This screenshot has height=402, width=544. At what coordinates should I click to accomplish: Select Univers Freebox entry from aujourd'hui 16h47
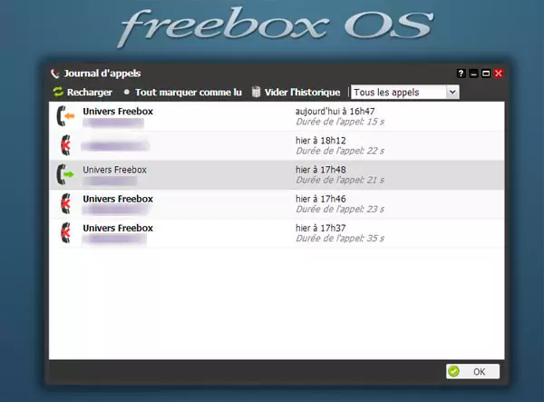(118, 112)
